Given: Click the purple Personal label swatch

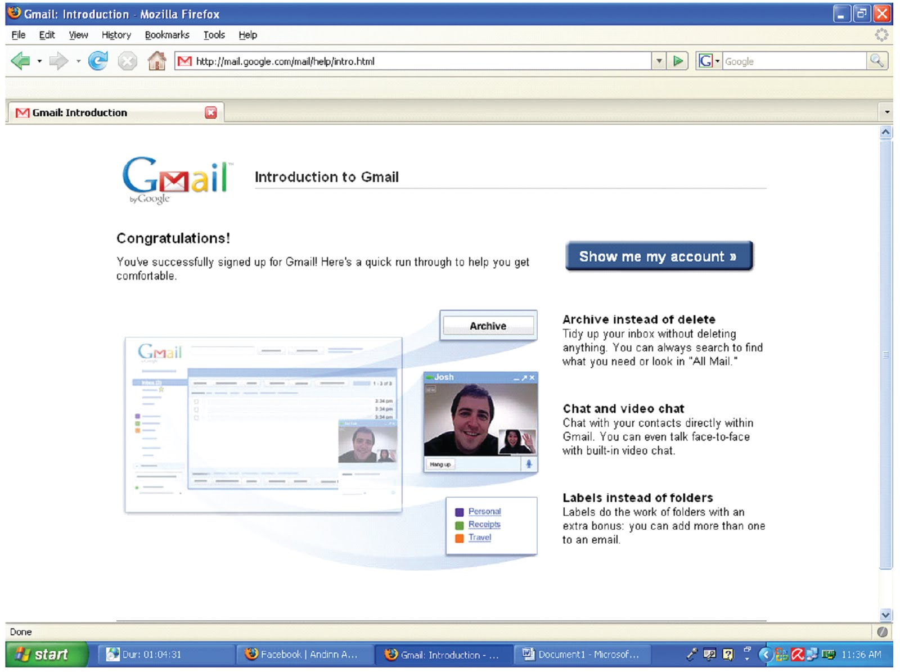Looking at the screenshot, I should tap(459, 512).
